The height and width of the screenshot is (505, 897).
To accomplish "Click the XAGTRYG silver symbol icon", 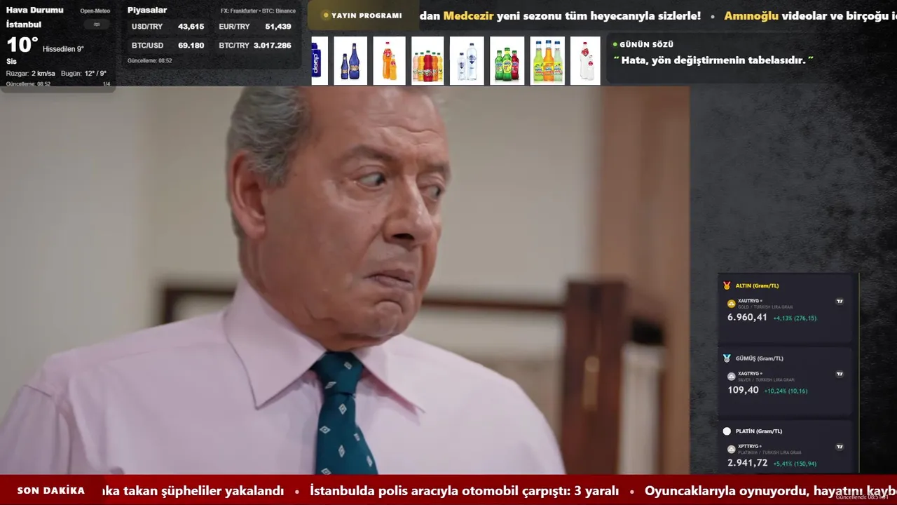I will 731,377.
